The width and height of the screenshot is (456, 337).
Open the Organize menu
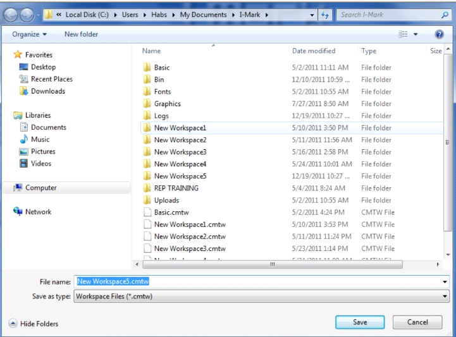click(x=29, y=34)
